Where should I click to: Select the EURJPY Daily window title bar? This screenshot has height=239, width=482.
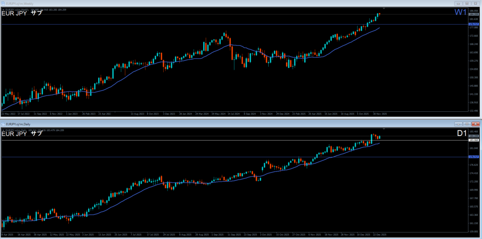coord(188,124)
